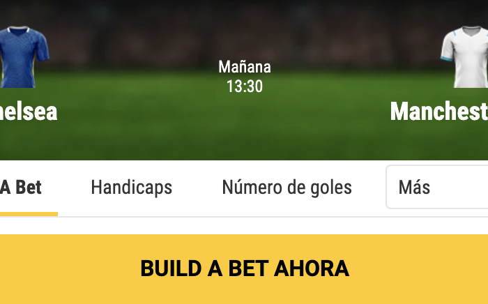Select the Chelsea team name
This screenshot has height=304, width=488.
pos(29,112)
